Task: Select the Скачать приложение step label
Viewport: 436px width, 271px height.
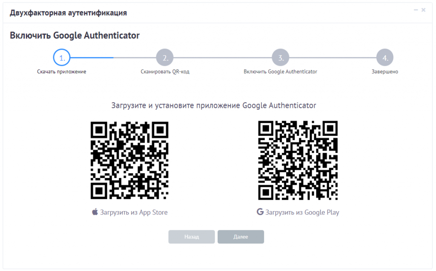Action: click(61, 71)
